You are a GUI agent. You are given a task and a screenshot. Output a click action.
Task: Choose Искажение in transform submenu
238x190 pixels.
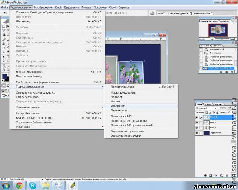(141, 106)
